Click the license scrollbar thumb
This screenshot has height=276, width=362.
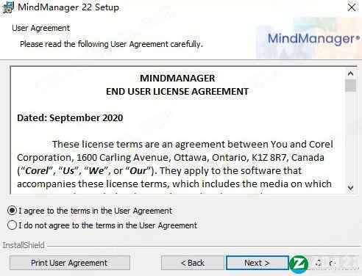coord(350,85)
